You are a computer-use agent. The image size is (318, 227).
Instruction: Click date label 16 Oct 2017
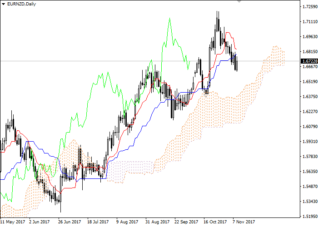(x=215, y=222)
